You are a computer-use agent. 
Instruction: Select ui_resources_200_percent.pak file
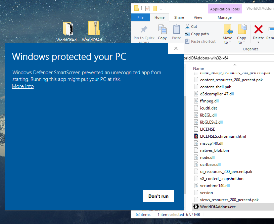coord(223,172)
